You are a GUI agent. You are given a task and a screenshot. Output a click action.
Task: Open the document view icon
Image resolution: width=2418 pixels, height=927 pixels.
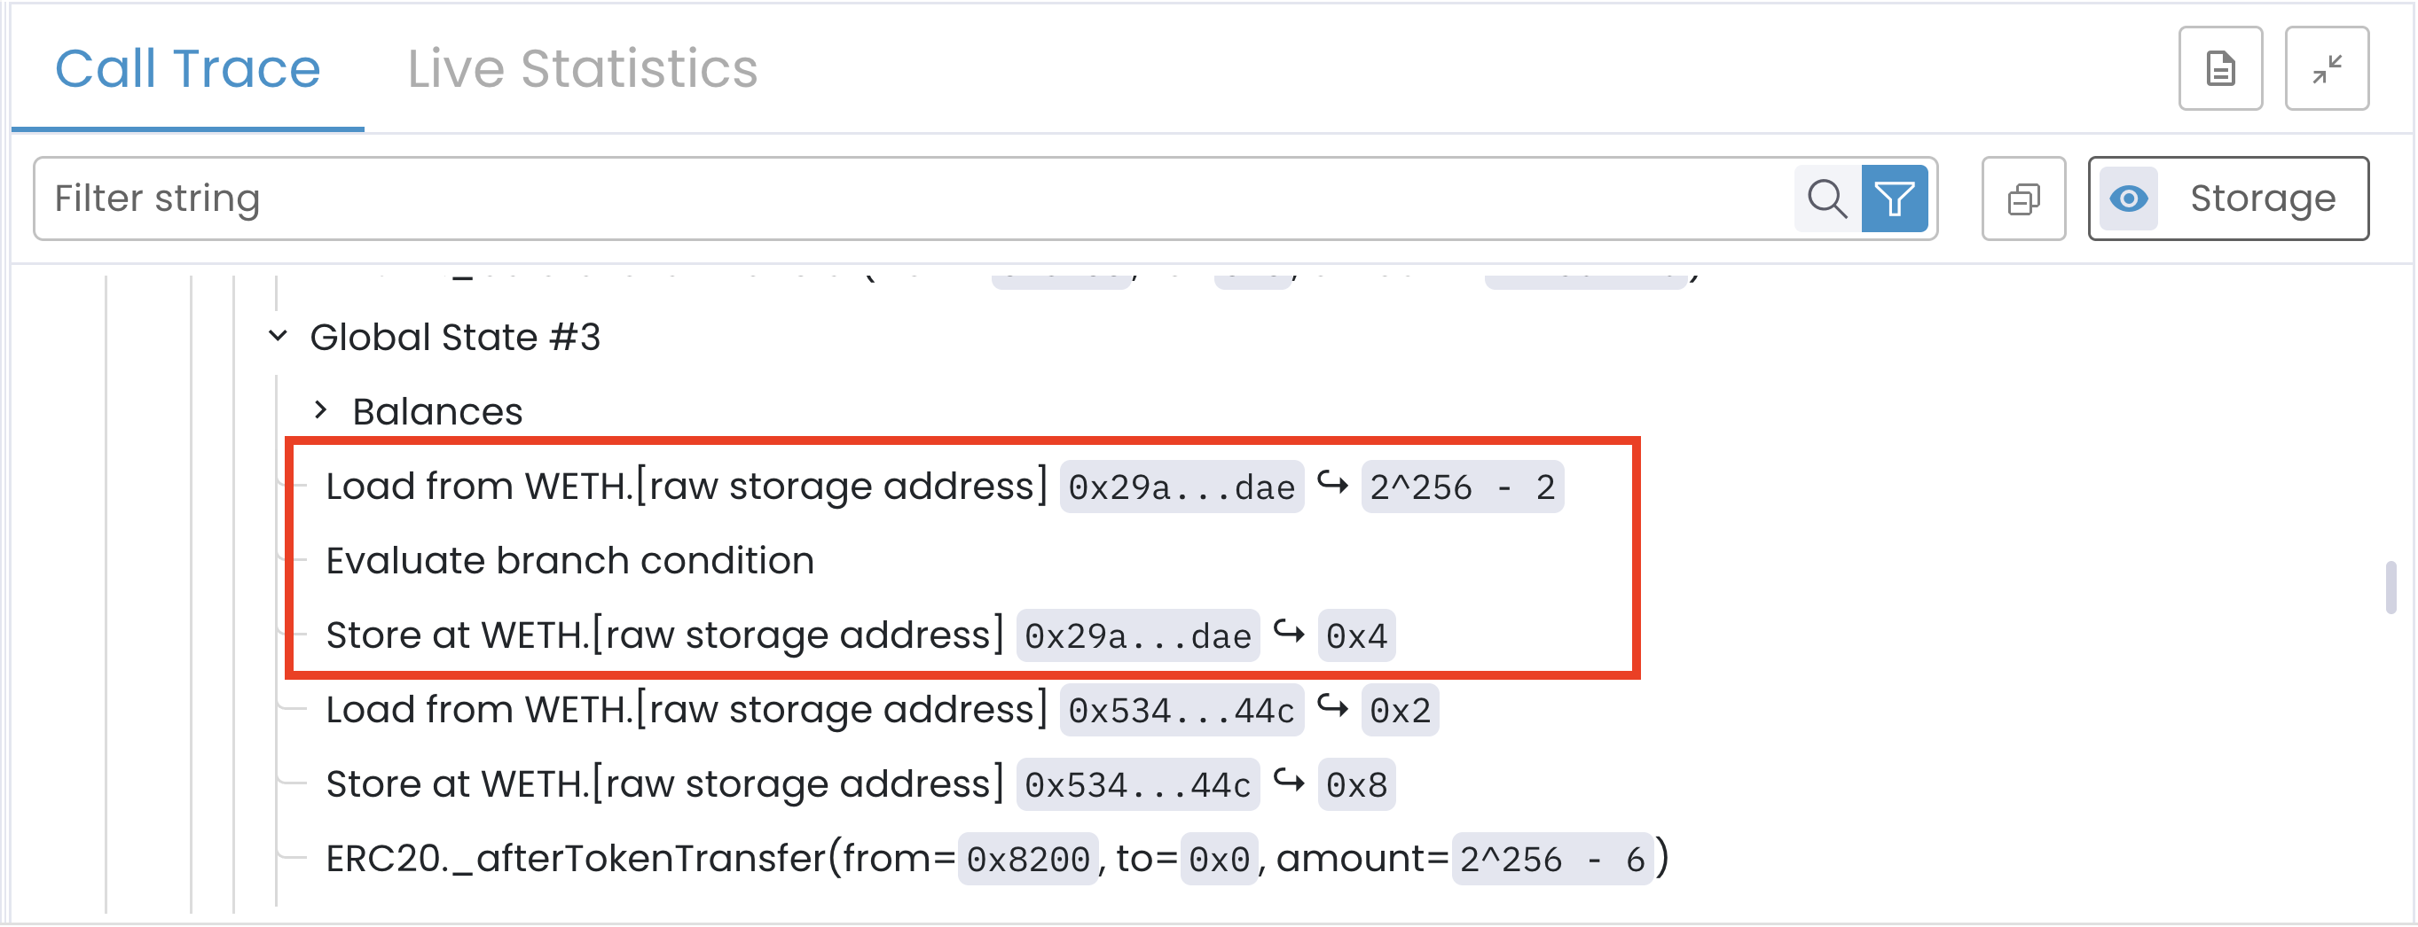point(2220,68)
